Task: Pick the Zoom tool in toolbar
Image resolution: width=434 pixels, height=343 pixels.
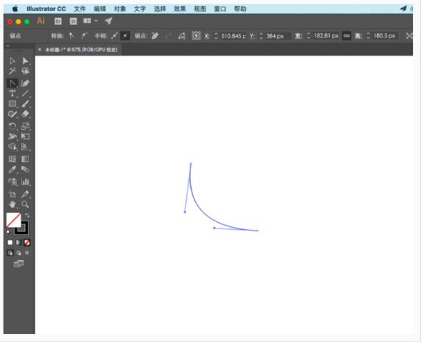Action: [26, 205]
